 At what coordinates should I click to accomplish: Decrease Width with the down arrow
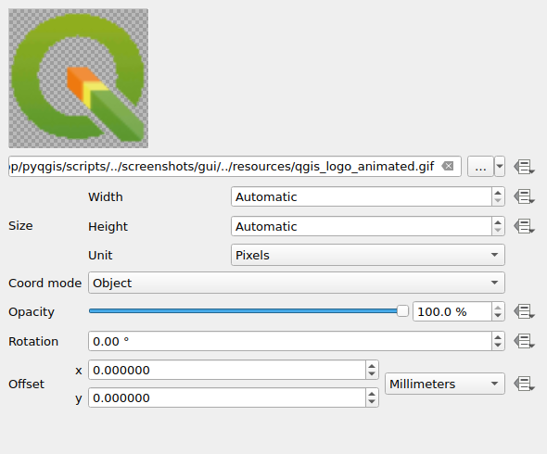click(498, 201)
